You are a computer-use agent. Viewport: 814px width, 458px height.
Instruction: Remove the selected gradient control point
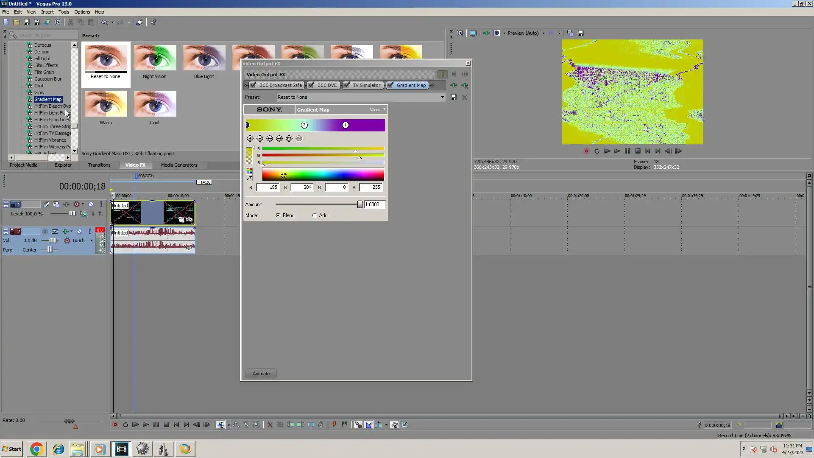point(260,139)
